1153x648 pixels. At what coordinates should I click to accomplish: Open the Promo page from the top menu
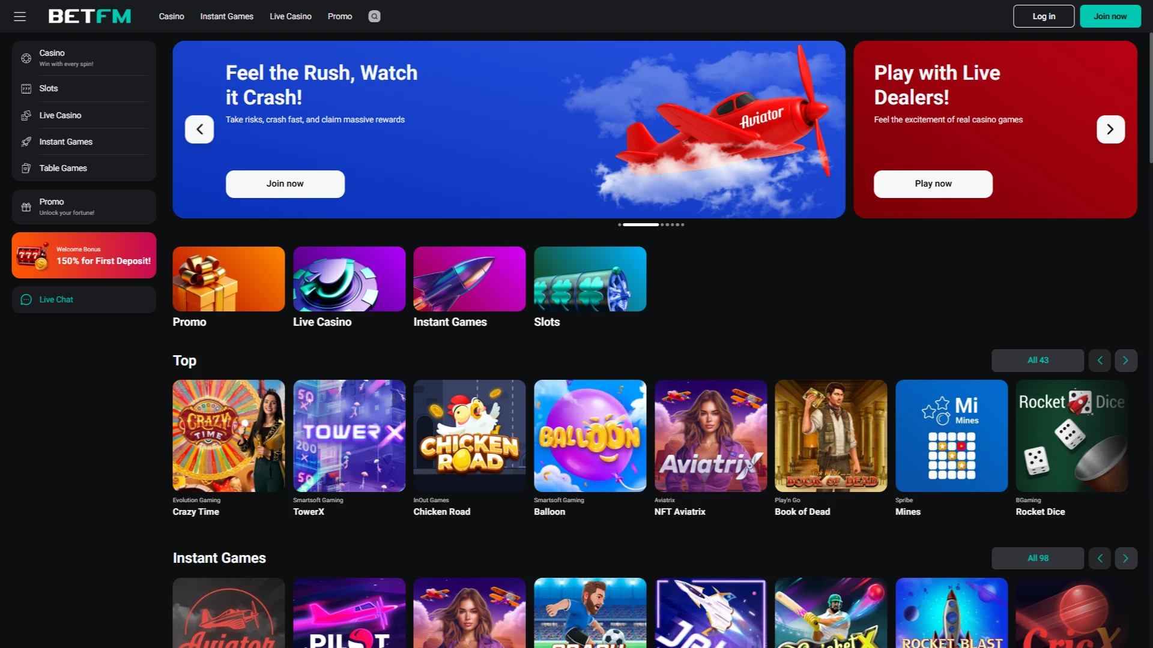[340, 16]
